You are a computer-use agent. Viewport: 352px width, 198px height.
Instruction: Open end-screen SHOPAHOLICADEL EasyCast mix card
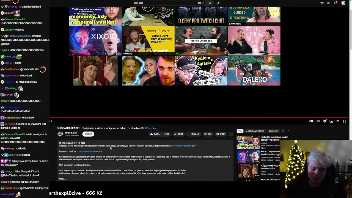point(148,41)
